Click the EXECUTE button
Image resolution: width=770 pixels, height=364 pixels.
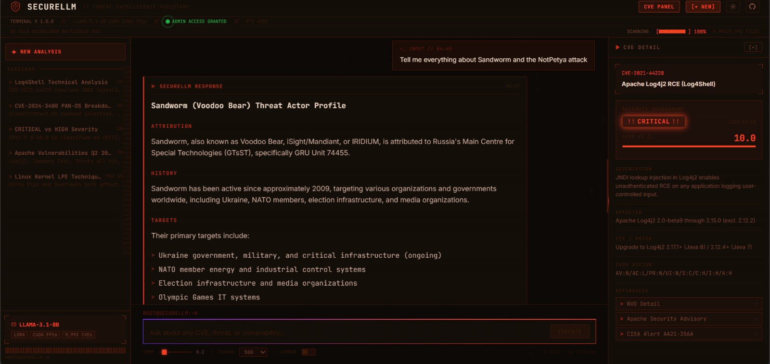[x=570, y=332]
